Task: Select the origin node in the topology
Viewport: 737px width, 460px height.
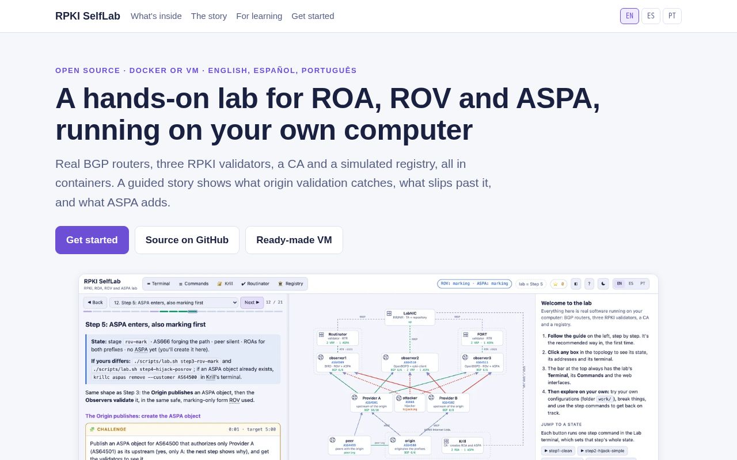Action: [x=409, y=445]
